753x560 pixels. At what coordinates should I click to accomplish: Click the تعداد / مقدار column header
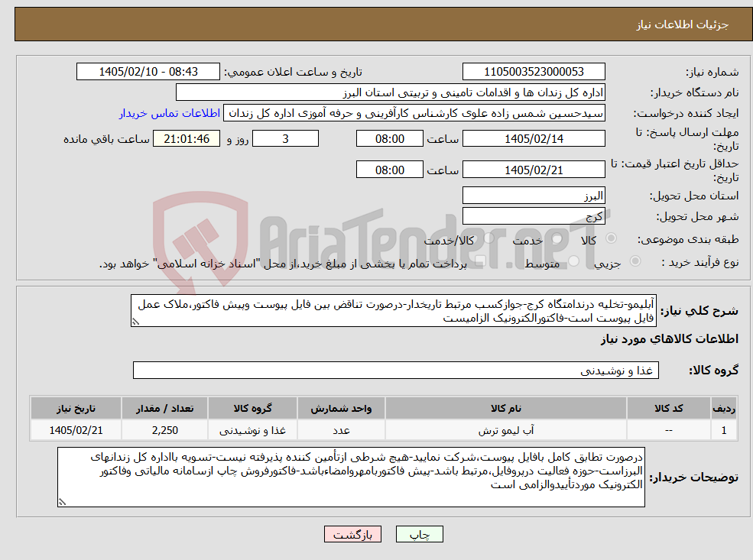(164, 409)
